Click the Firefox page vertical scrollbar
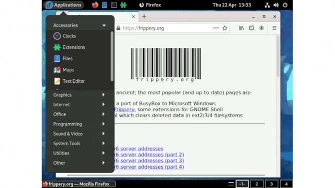 (278, 56)
